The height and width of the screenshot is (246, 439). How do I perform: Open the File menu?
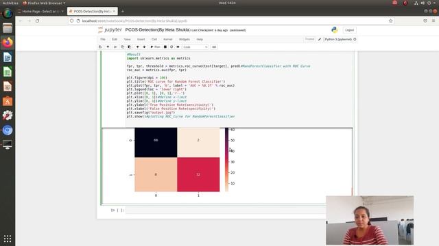coord(103,40)
